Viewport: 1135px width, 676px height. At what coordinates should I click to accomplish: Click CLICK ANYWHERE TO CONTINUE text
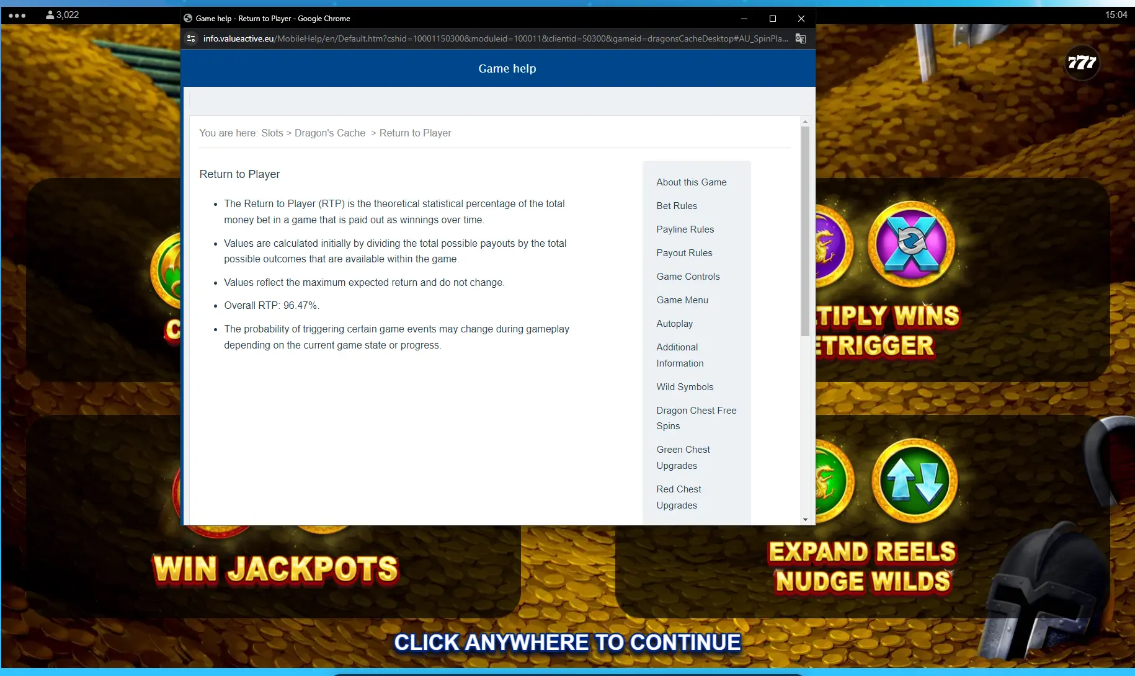click(567, 643)
